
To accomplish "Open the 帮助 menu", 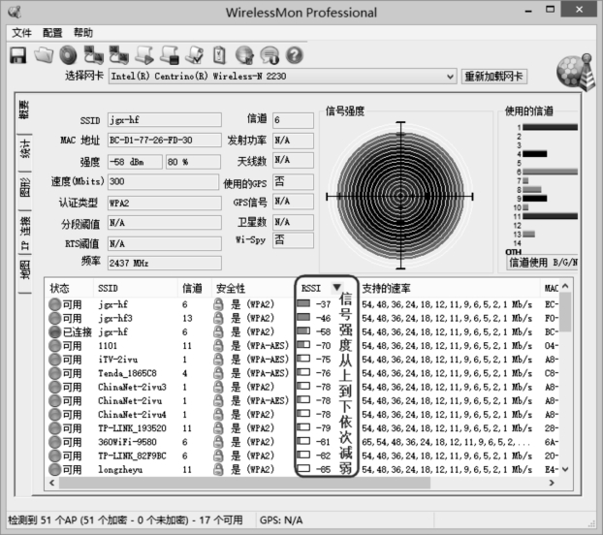I will tap(83, 32).
